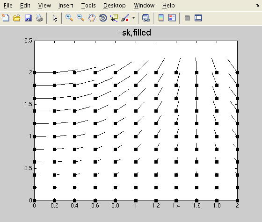Open the Tools menu
The height and width of the screenshot is (222, 262).
(88, 6)
